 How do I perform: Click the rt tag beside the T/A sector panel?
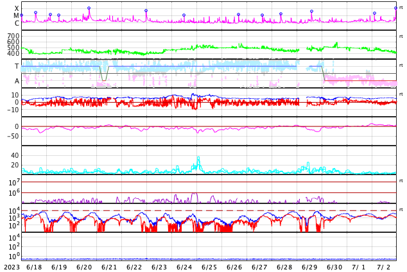point(401,65)
